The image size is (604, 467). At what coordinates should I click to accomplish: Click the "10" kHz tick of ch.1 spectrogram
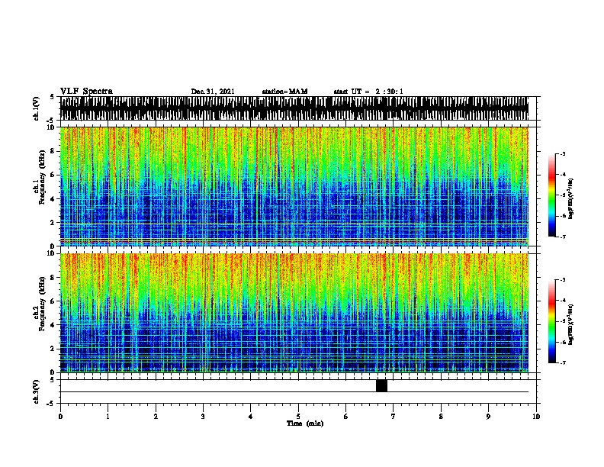coord(51,127)
